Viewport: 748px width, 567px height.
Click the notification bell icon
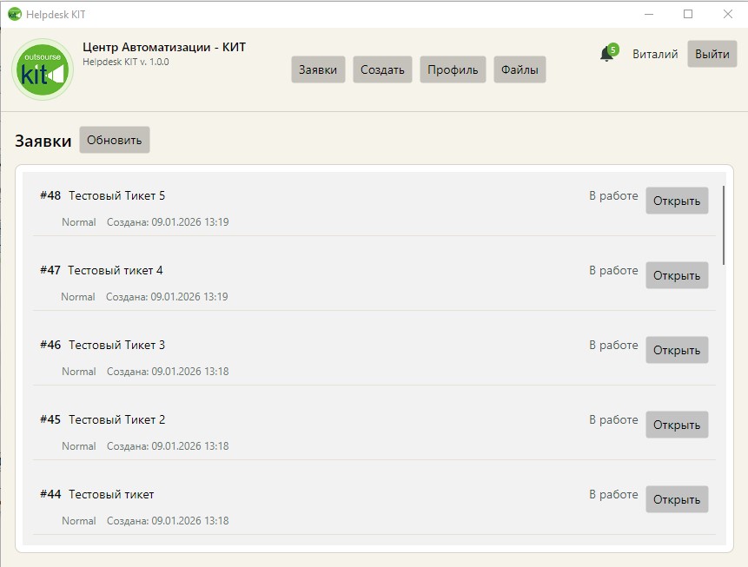tap(606, 55)
